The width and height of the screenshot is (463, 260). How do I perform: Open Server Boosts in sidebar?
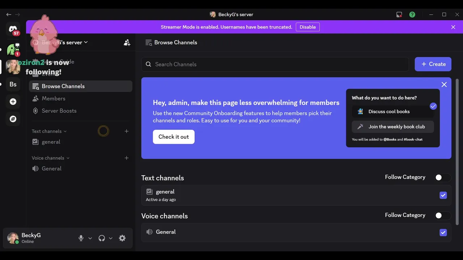tap(81, 111)
